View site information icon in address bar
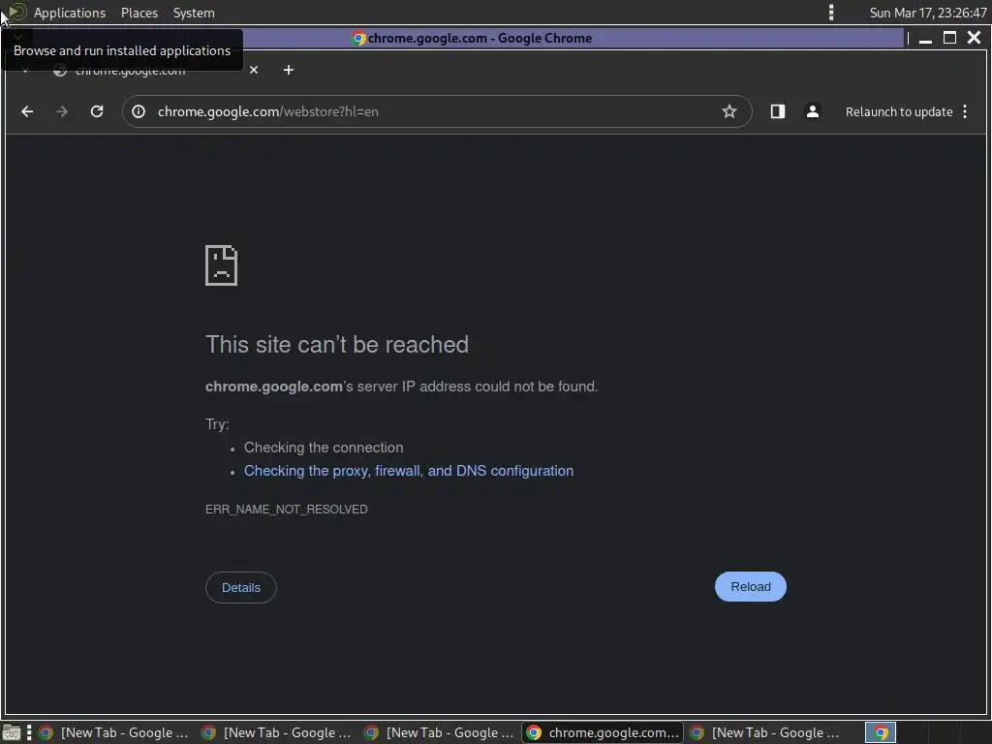The width and height of the screenshot is (992, 744). pos(139,111)
